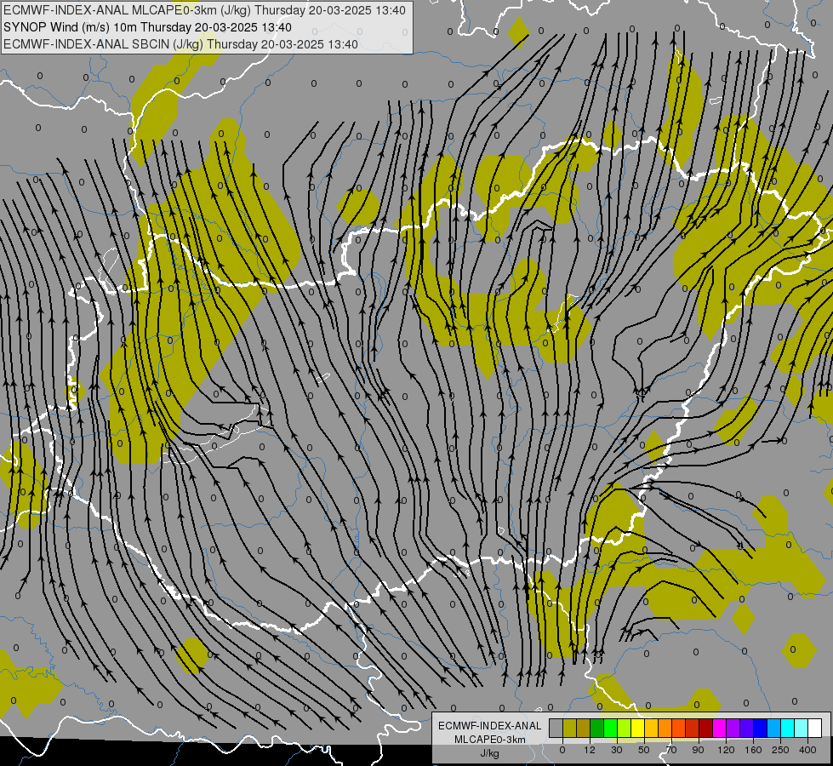Select the legend value 70

click(x=671, y=750)
